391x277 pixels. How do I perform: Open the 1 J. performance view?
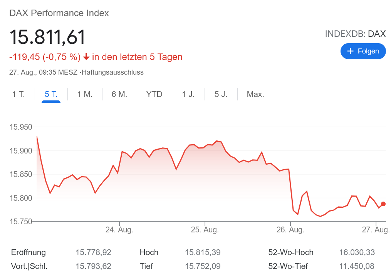[188, 94]
